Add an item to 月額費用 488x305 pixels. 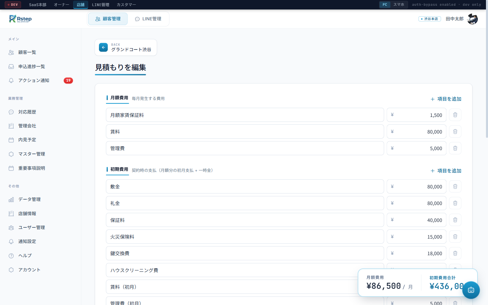tap(446, 99)
